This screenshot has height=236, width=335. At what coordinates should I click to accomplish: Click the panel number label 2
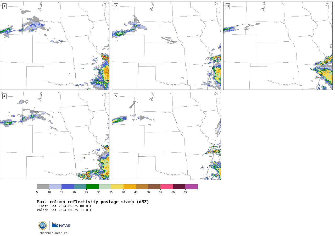point(116,6)
